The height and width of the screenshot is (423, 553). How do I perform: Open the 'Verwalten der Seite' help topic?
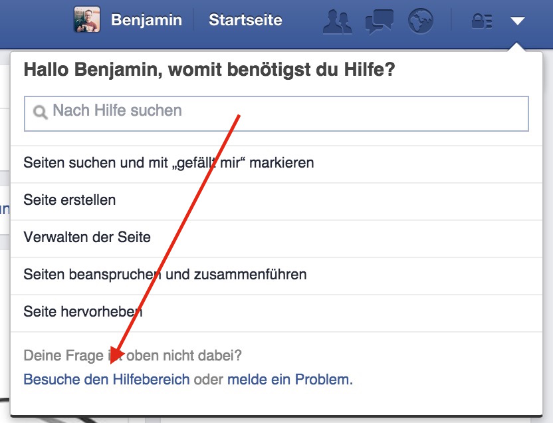pyautogui.click(x=87, y=237)
